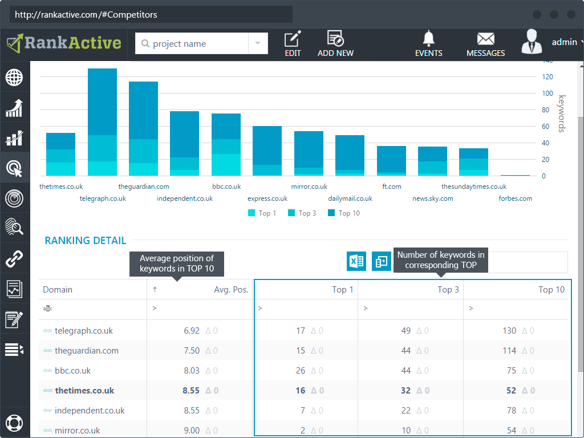Click the RANKING DETAIL section heading
The width and height of the screenshot is (584, 438).
pos(86,241)
